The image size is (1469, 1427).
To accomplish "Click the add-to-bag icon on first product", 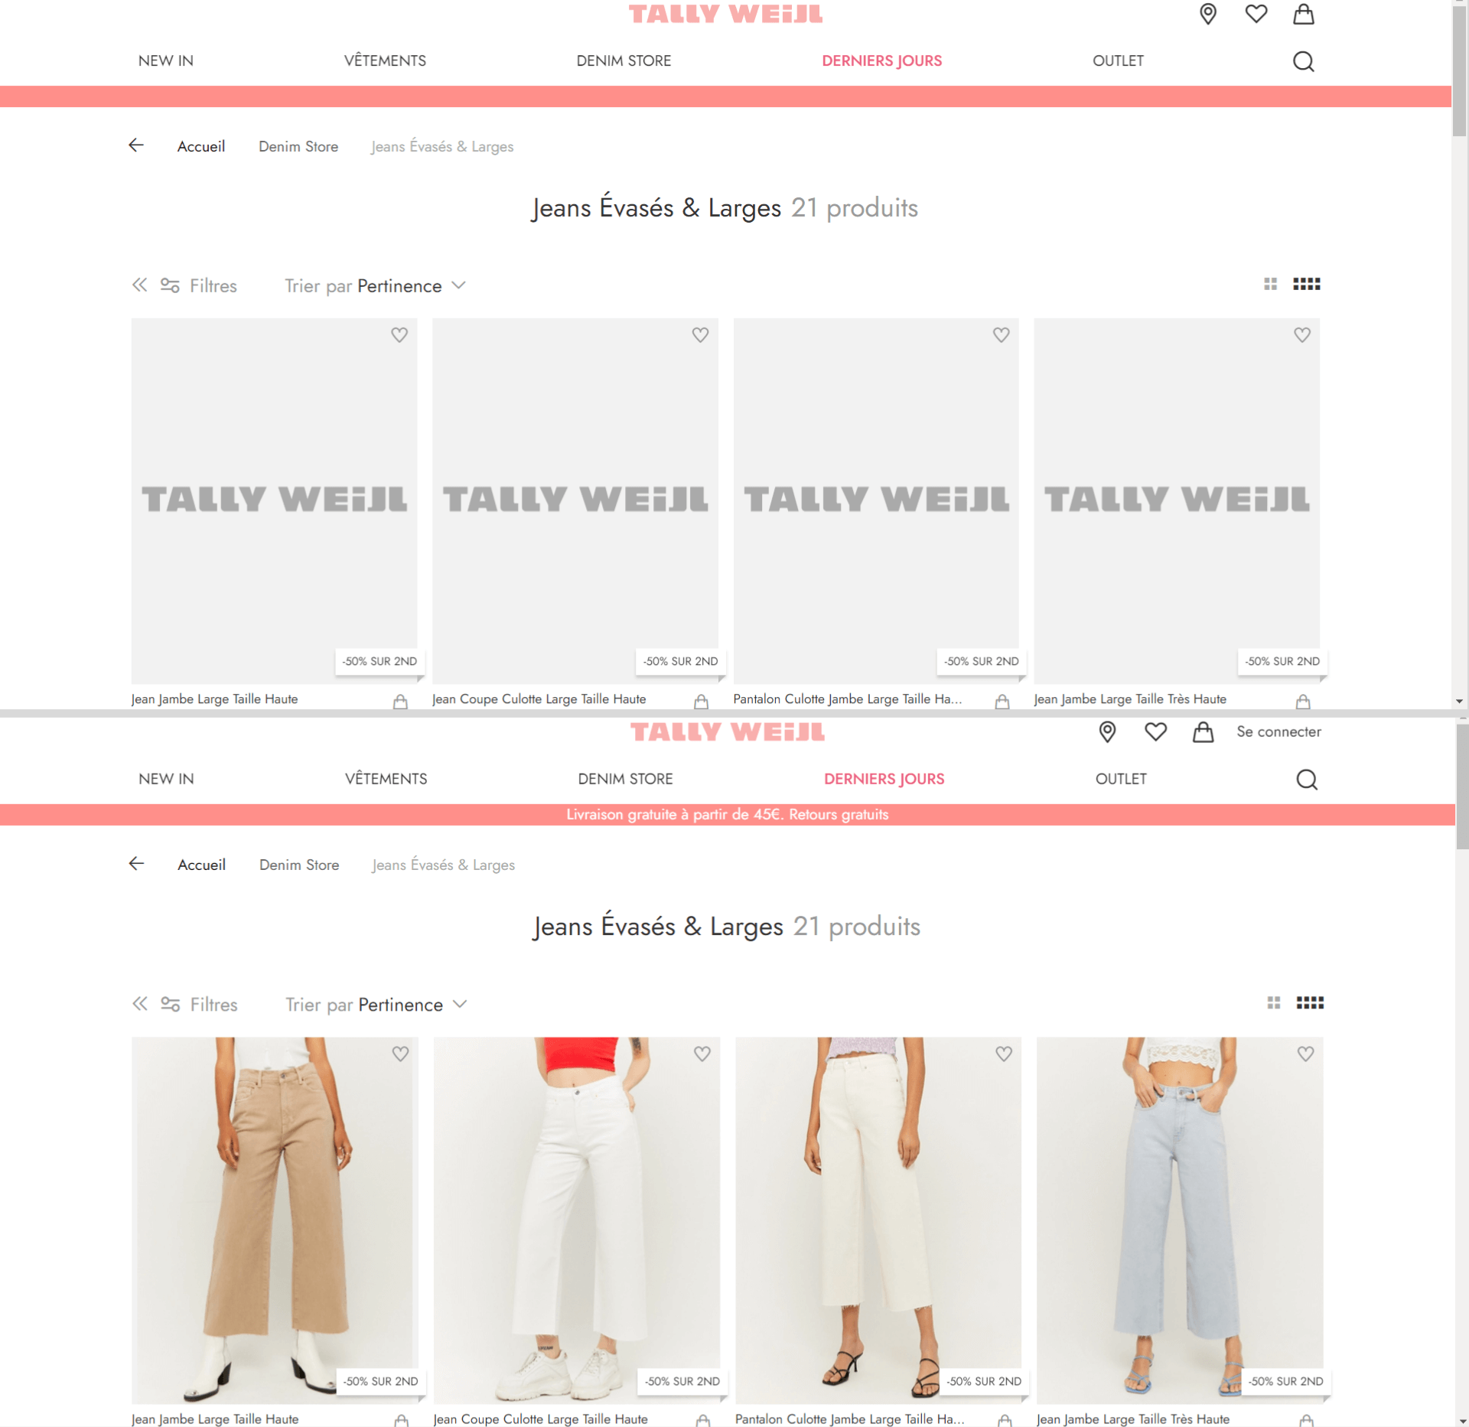I will point(399,700).
